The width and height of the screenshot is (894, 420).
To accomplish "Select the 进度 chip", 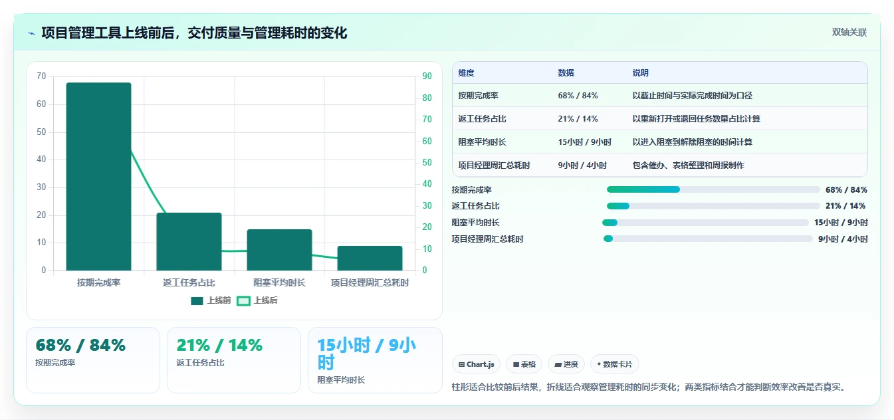I will point(566,364).
